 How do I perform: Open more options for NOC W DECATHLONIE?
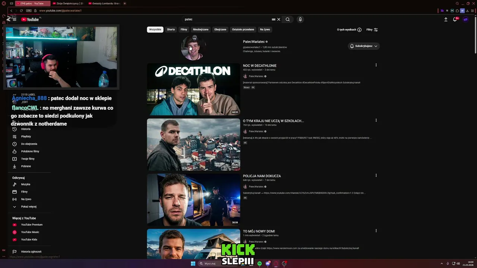pos(376,65)
